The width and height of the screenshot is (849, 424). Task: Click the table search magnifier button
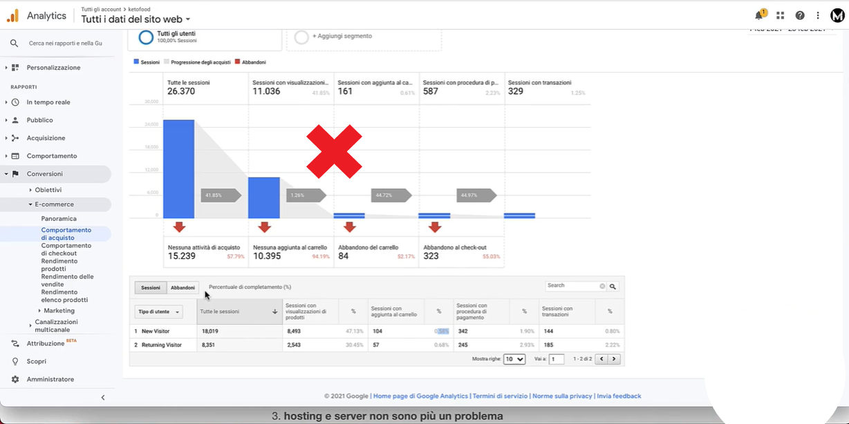click(x=613, y=286)
